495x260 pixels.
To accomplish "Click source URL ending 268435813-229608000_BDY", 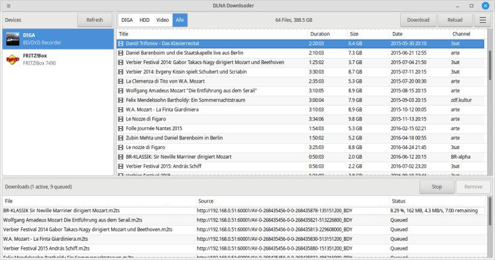I will [274, 229].
